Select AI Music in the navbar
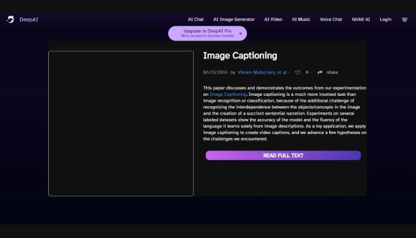This screenshot has width=416, height=238. pos(301,20)
